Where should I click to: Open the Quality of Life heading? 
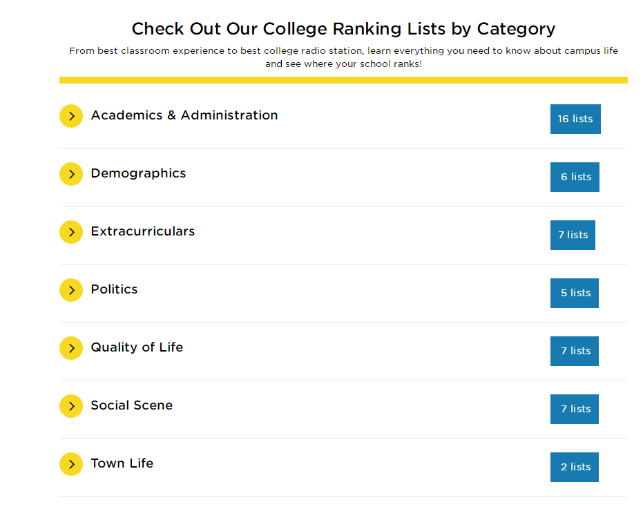pyautogui.click(x=137, y=347)
